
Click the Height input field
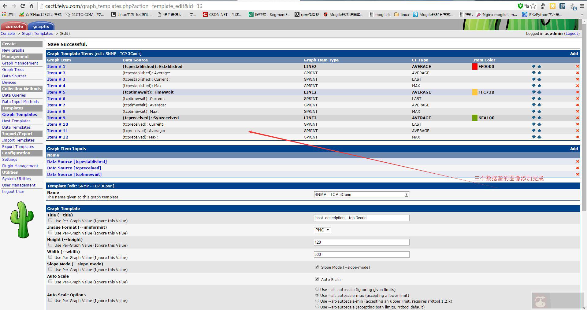point(361,242)
